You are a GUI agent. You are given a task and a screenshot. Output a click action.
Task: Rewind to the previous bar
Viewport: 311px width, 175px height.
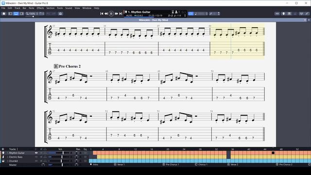[106, 14]
